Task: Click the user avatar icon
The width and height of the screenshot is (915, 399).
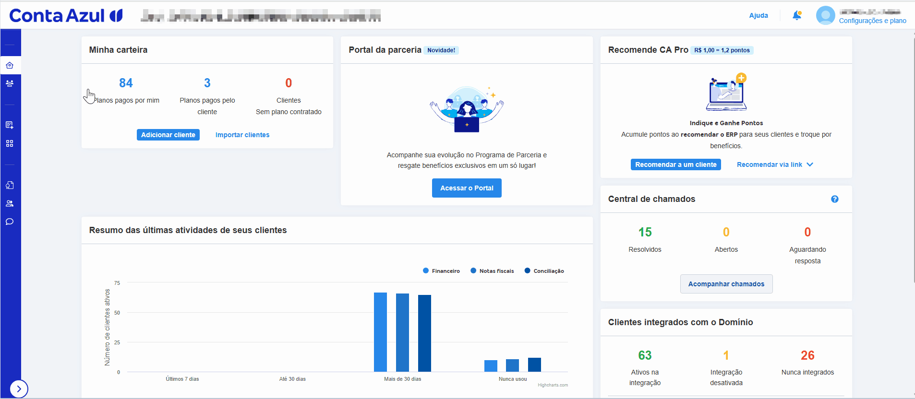Action: point(826,15)
